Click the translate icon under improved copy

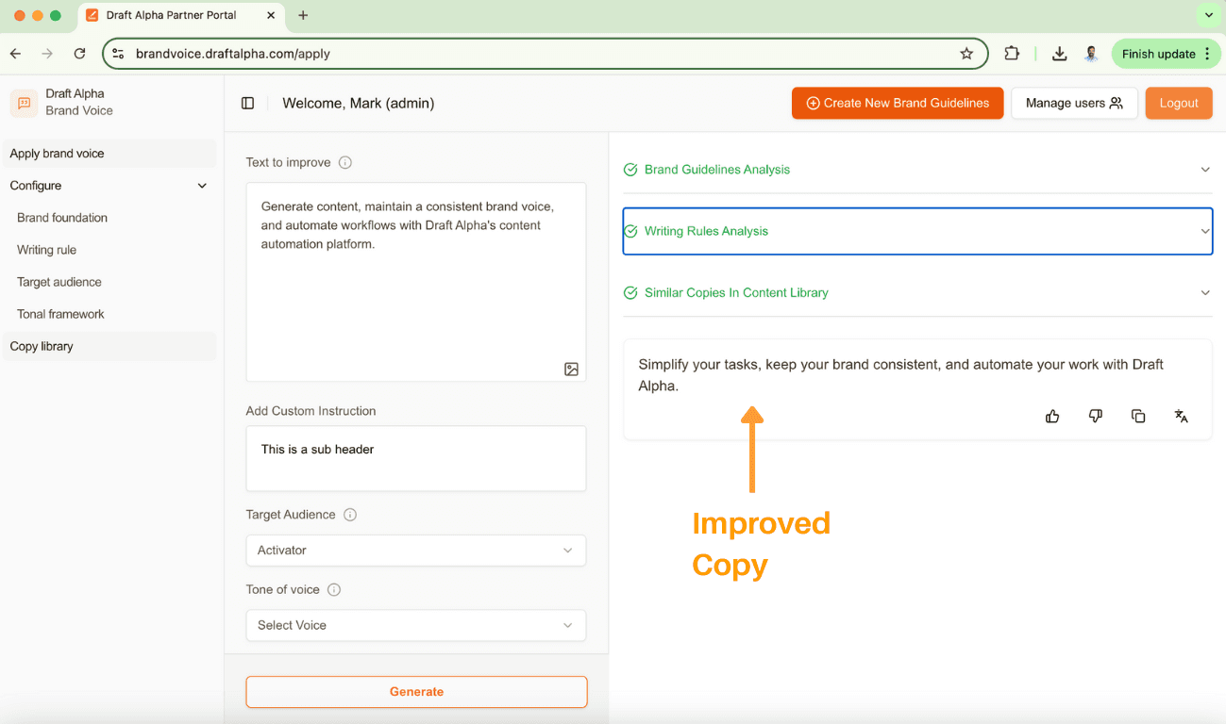click(1181, 416)
